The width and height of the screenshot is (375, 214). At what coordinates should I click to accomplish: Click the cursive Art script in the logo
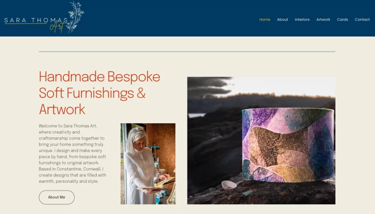click(59, 26)
